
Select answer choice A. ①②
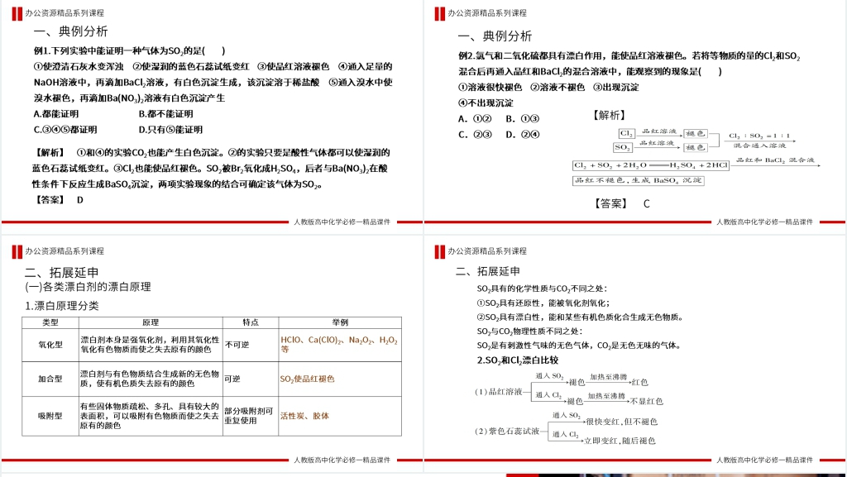(475, 119)
